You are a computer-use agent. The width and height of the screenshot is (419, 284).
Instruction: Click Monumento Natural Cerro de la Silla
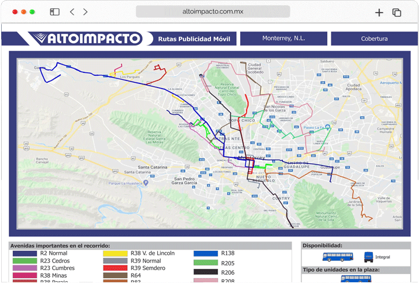(x=325, y=216)
